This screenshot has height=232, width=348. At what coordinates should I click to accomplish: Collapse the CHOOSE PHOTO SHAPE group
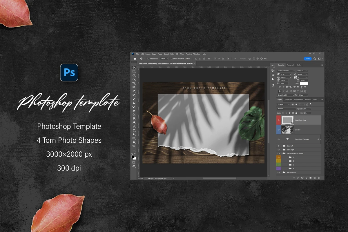click(282, 153)
